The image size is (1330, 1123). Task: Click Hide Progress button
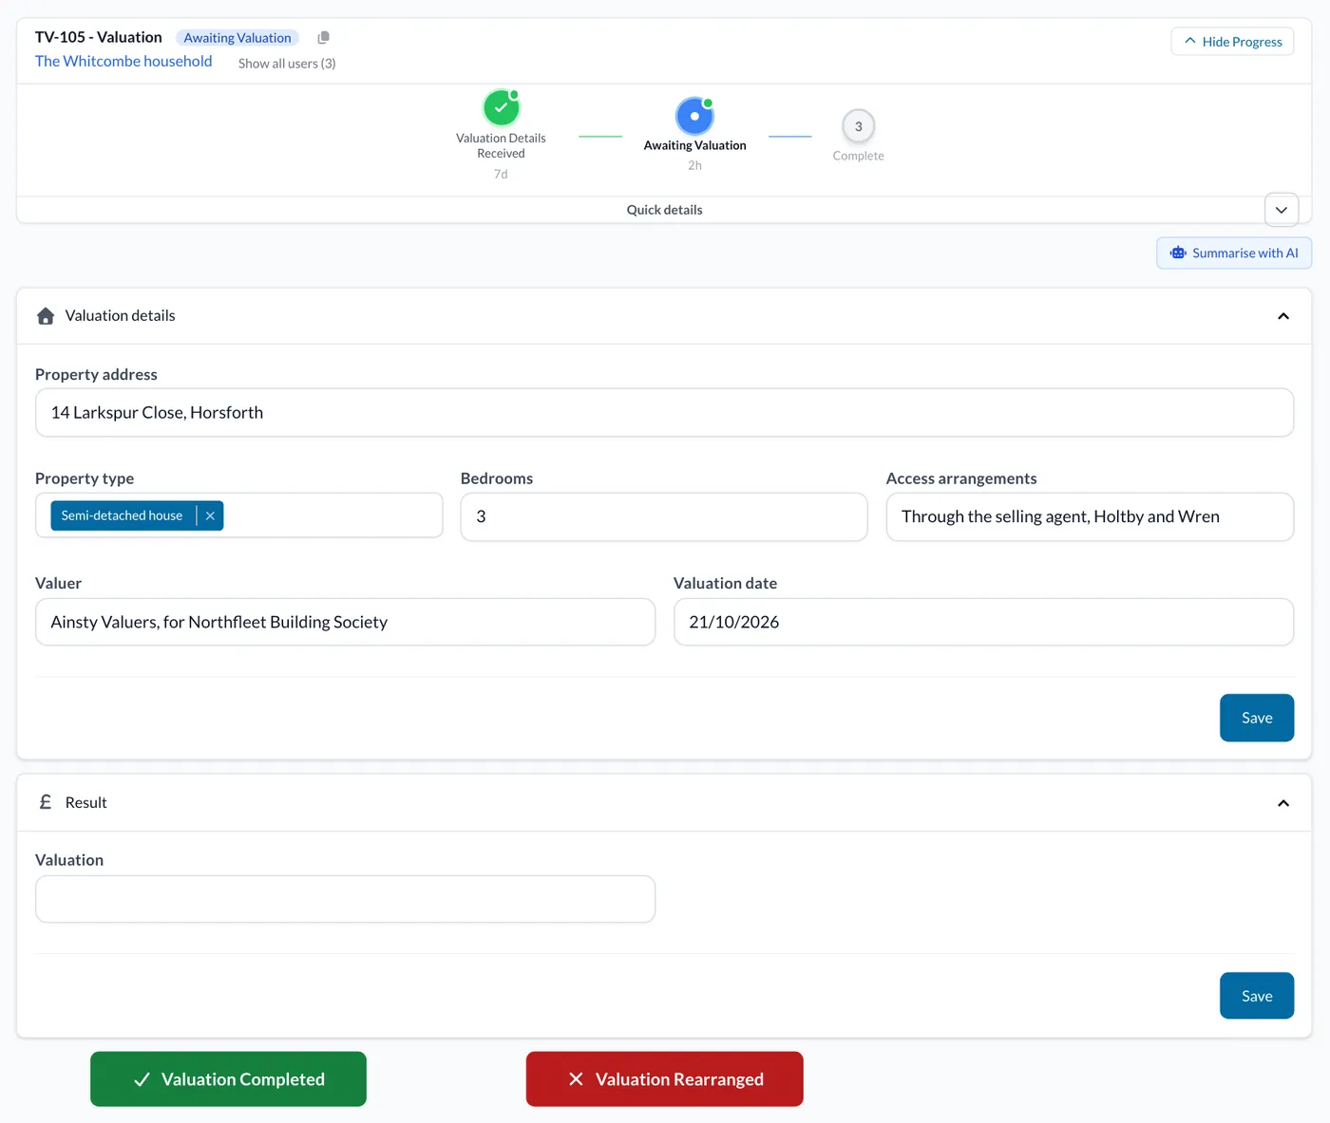pyautogui.click(x=1232, y=42)
